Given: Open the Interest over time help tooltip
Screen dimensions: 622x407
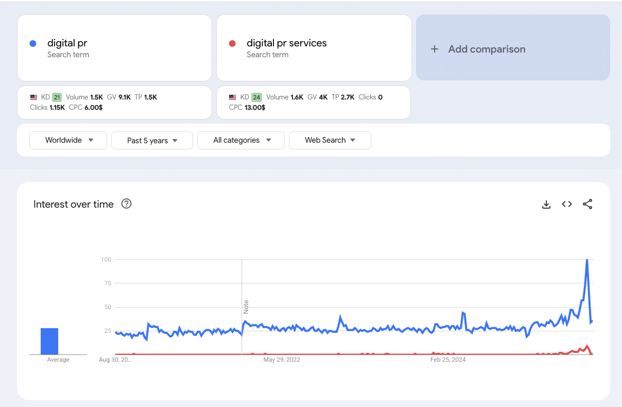Looking at the screenshot, I should (x=126, y=204).
